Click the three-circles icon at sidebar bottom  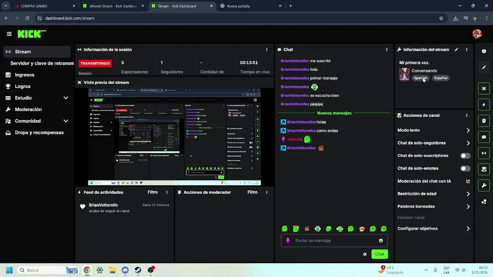point(484,202)
